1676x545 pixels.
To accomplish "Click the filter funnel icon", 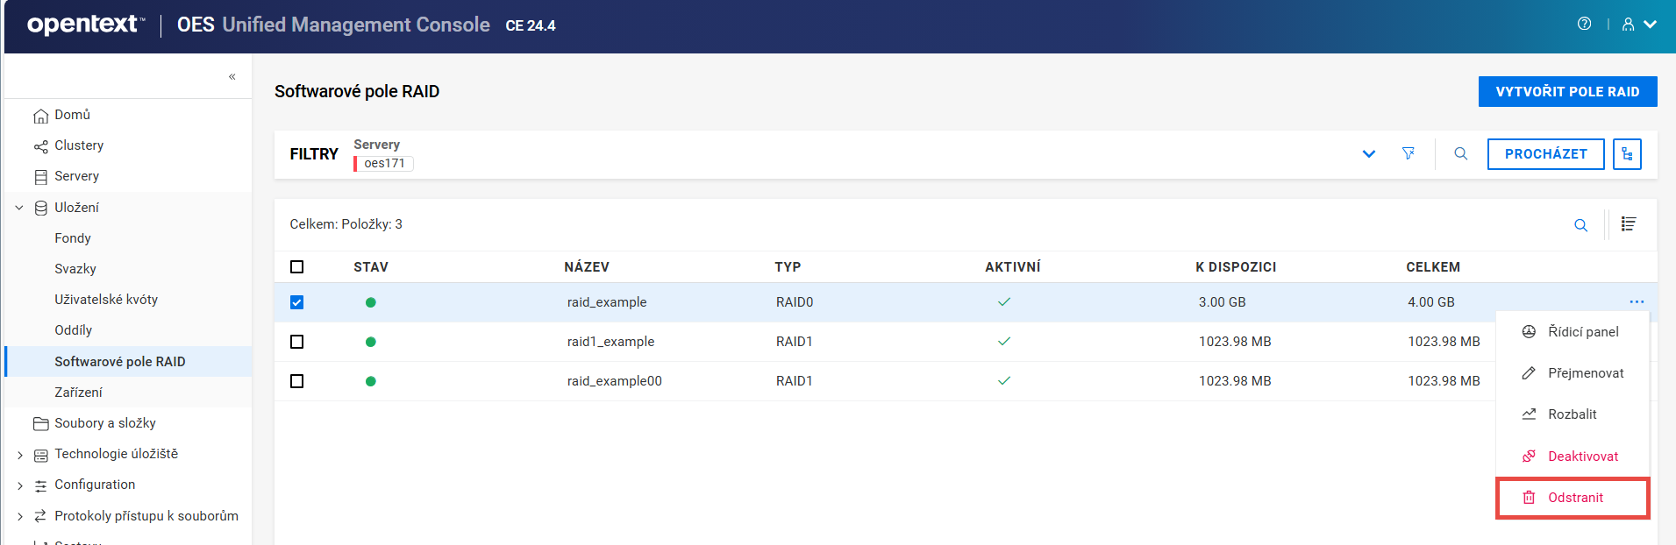I will (x=1409, y=154).
